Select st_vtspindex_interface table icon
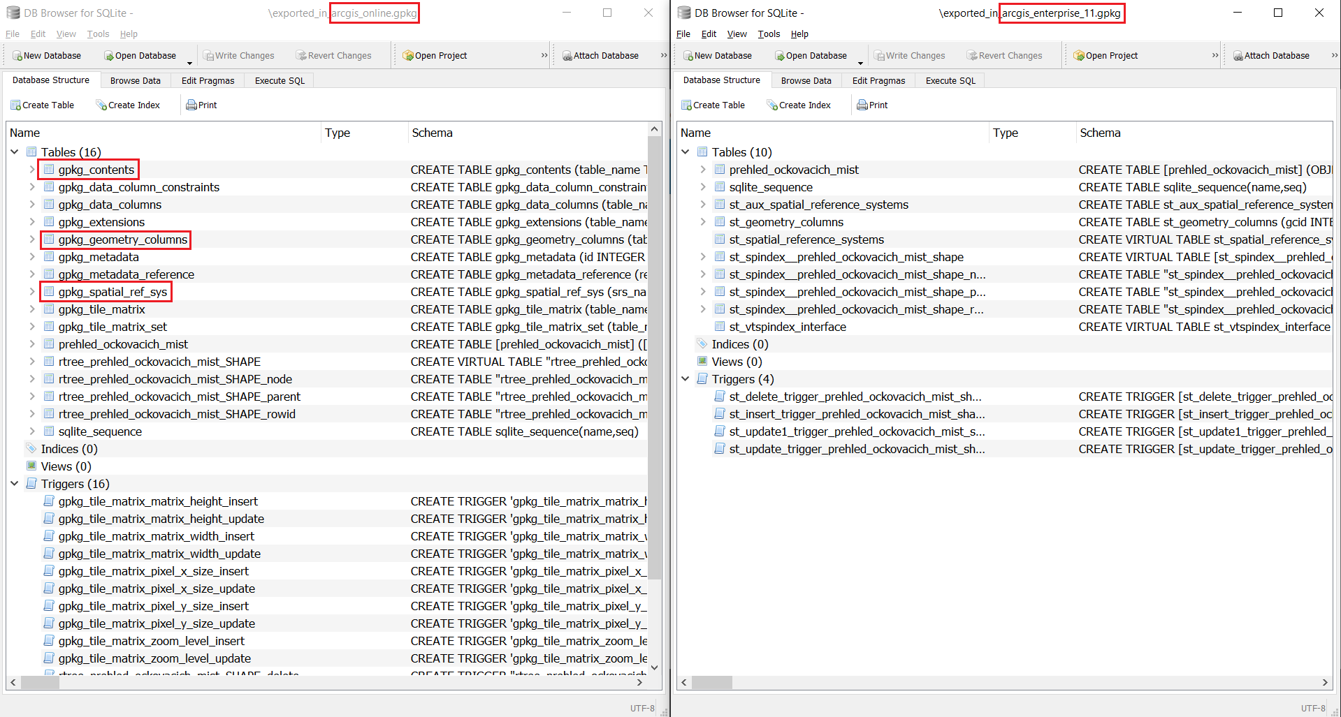1341x717 pixels. tap(720, 326)
